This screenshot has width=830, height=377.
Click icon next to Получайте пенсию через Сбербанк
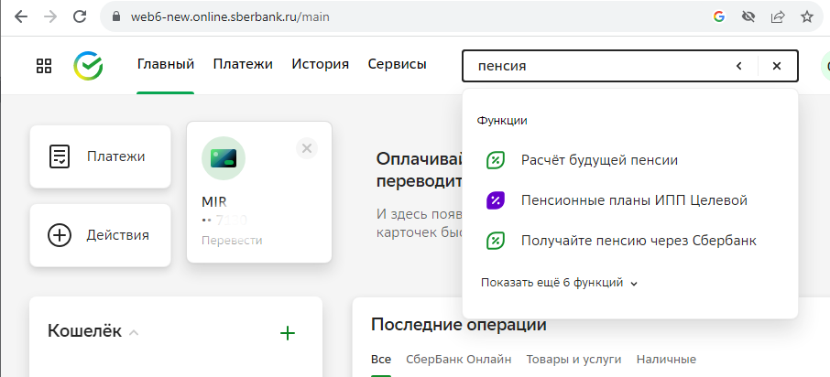pyautogui.click(x=496, y=241)
